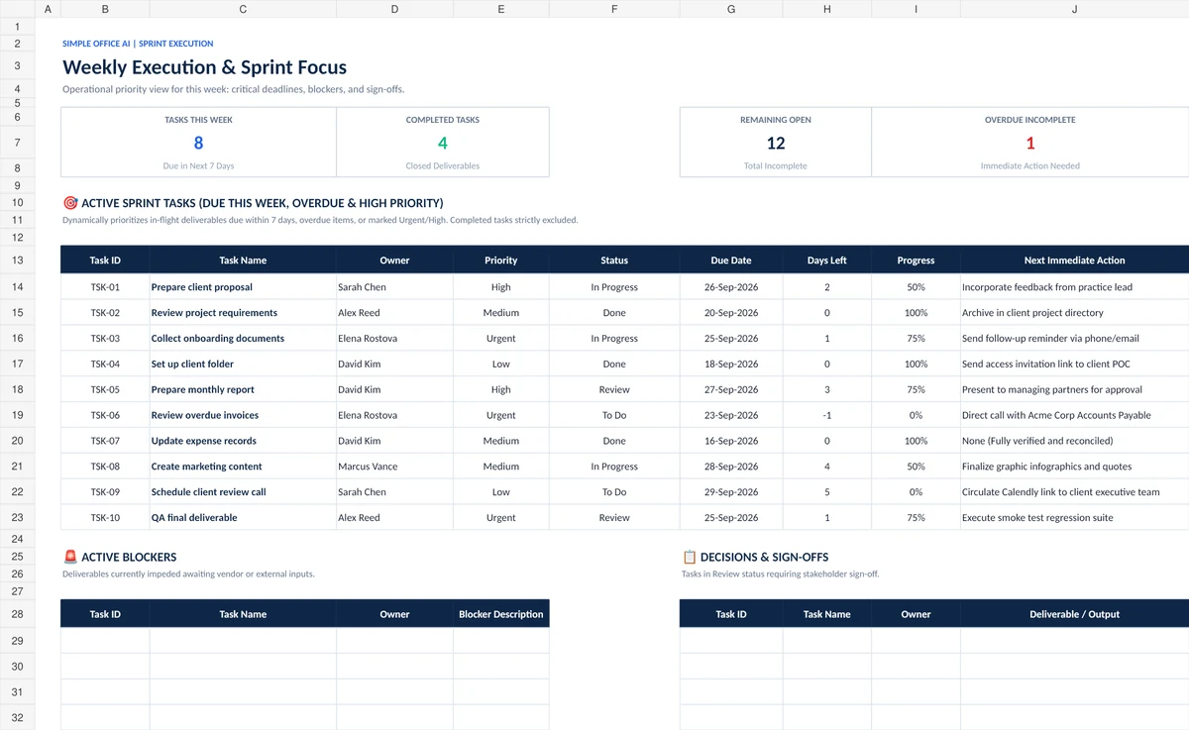Screen dimensions: 1189x730
Task: Click the 'Next Immediate Action' column header
Action: tap(1074, 261)
